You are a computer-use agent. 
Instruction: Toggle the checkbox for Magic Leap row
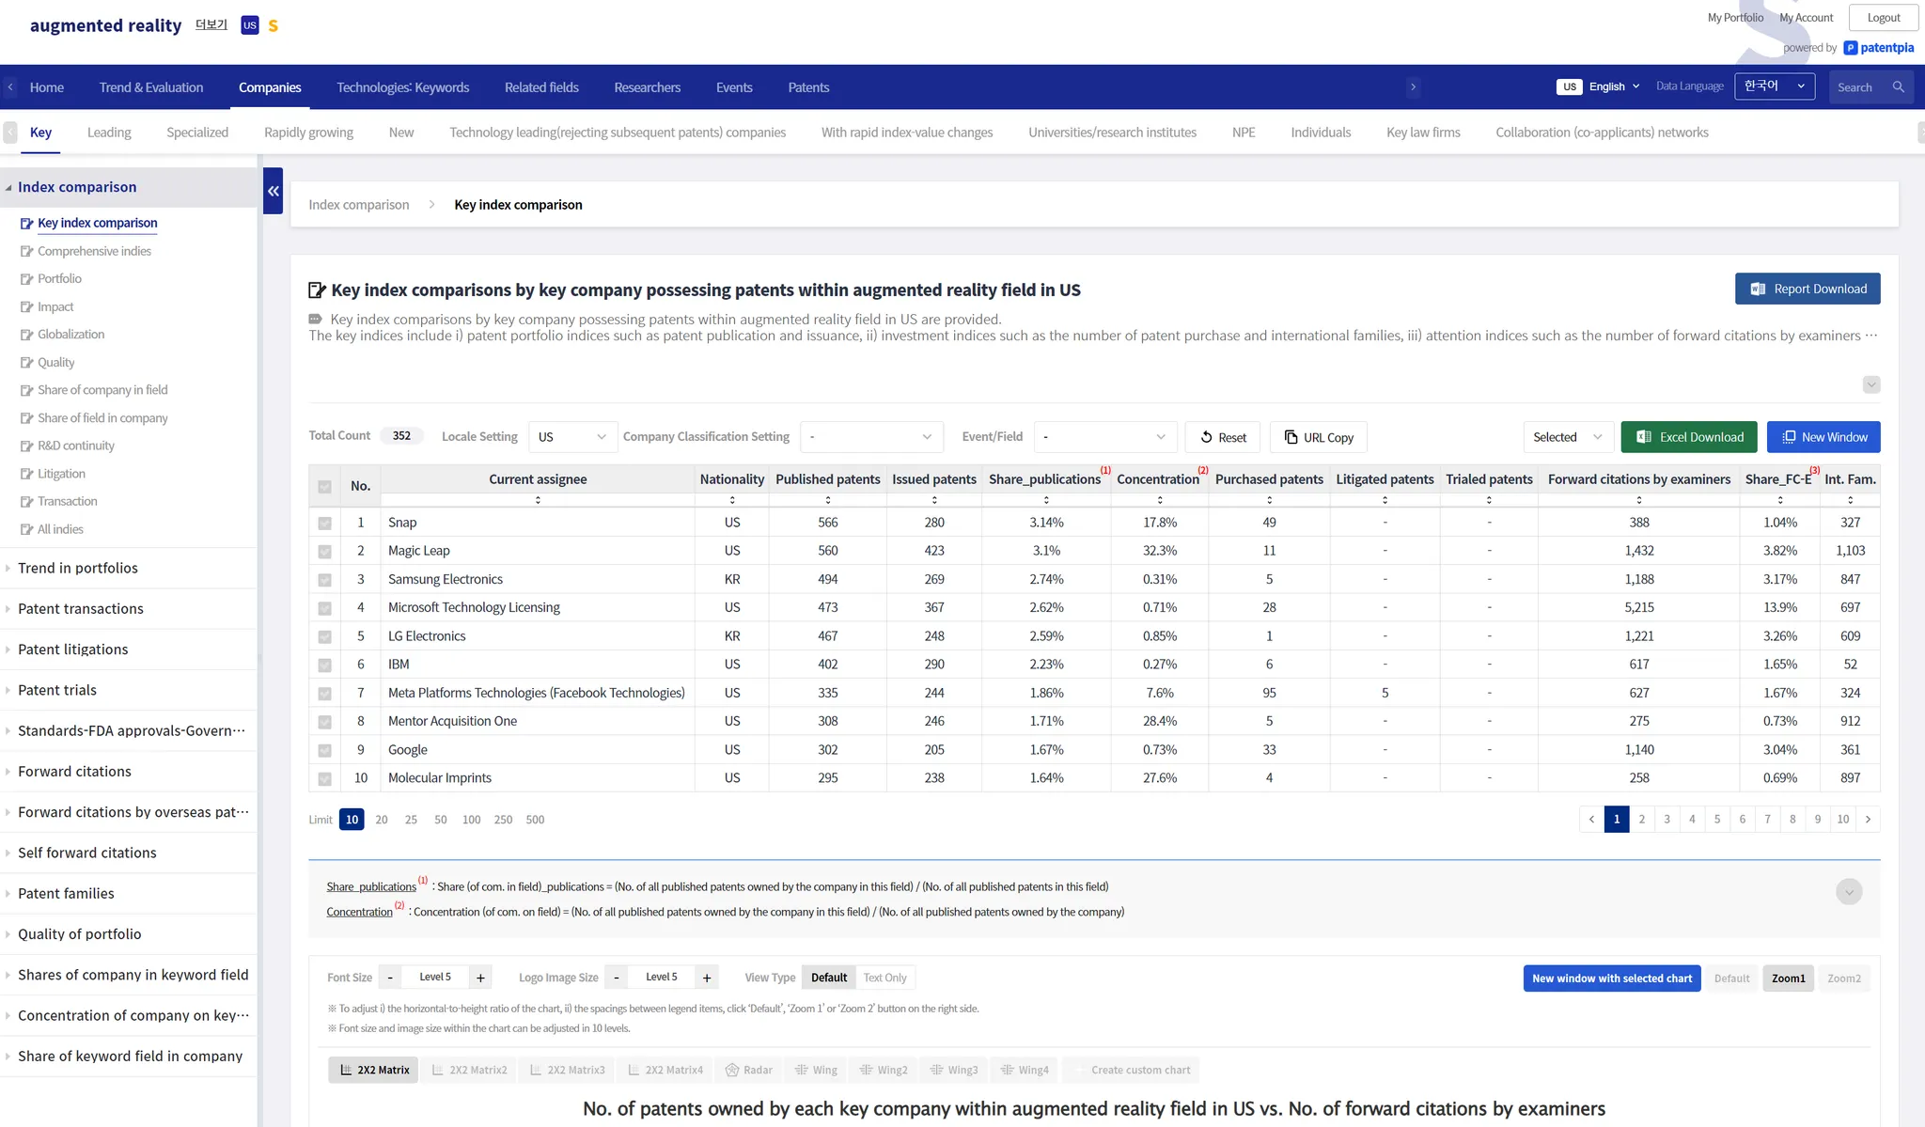(324, 552)
